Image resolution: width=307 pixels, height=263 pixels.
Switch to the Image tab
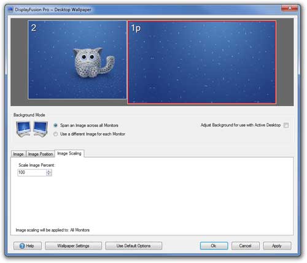[x=18, y=154]
